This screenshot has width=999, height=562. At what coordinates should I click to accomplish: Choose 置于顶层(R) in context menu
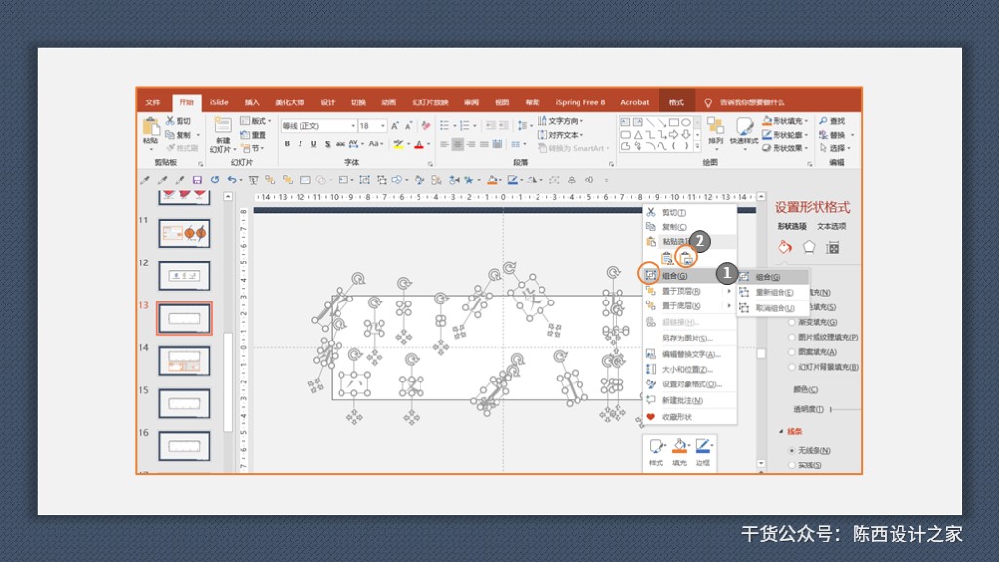pyautogui.click(x=690, y=291)
